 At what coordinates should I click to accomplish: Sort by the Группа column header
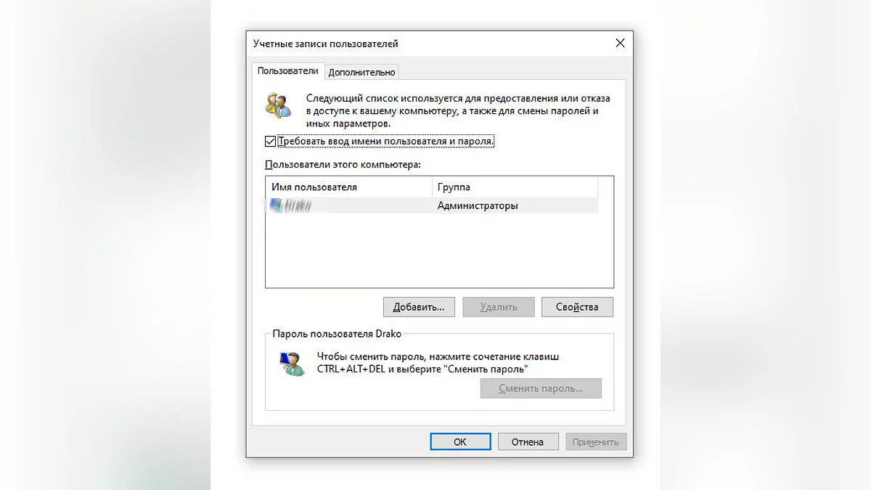pos(515,187)
